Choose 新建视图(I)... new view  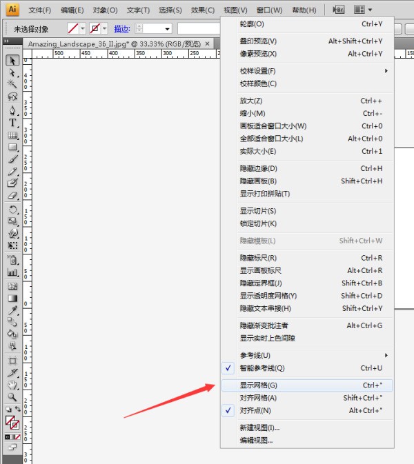[307, 427]
